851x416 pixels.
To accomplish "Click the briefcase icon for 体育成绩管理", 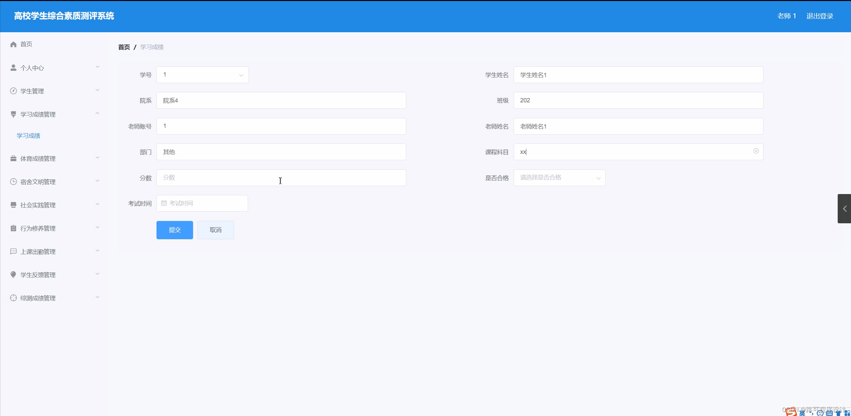I will (13, 158).
